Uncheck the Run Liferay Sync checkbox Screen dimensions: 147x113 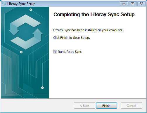(x=55, y=52)
